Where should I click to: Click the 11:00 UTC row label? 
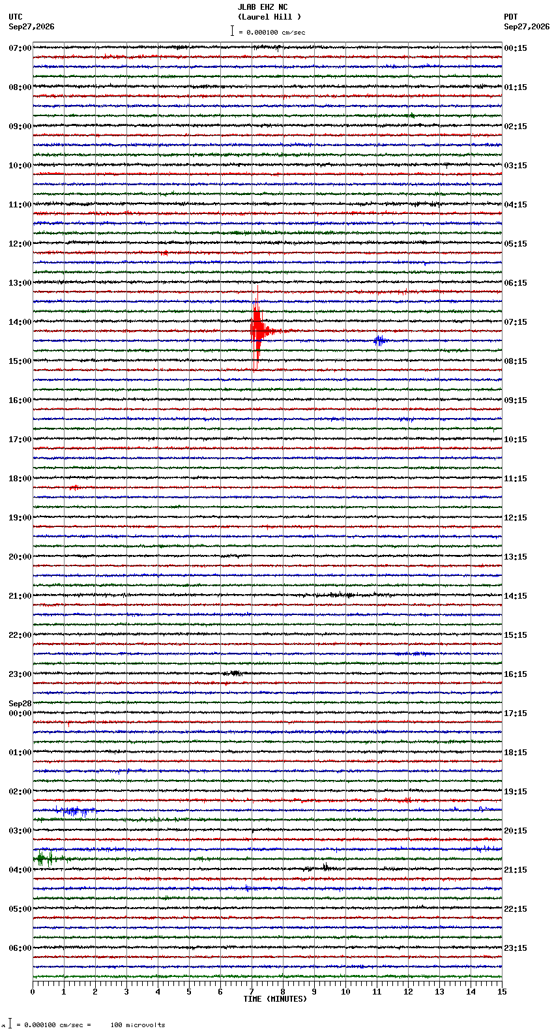point(20,205)
